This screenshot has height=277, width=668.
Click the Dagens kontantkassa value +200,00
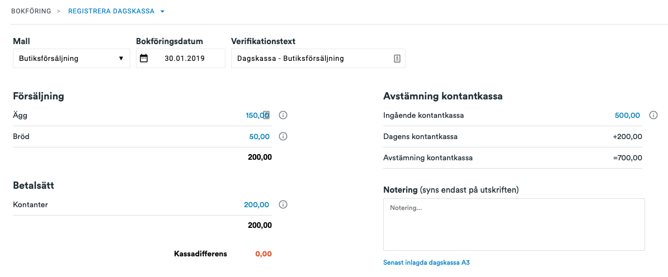point(628,137)
